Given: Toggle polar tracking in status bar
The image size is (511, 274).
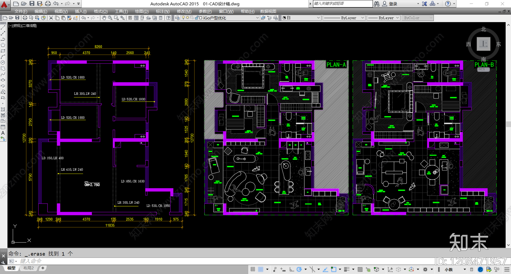Looking at the screenshot, I should 299,270.
